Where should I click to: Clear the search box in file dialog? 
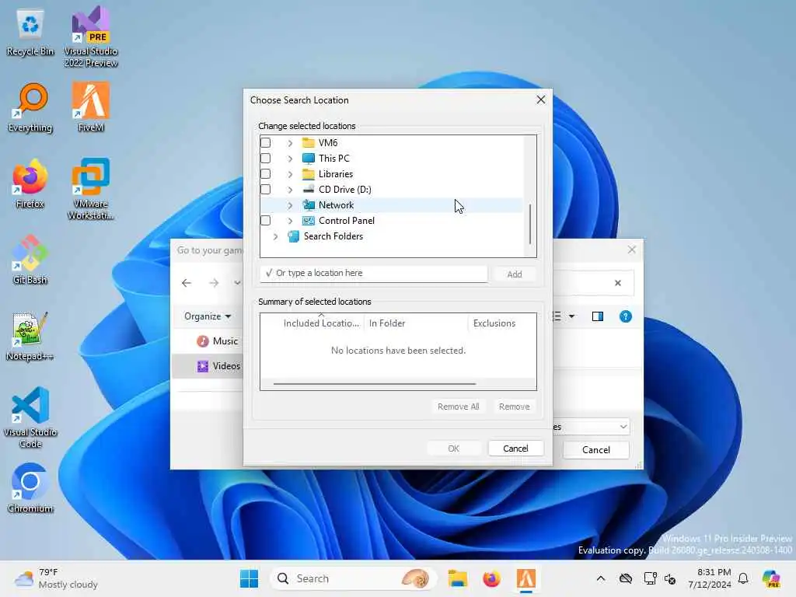(618, 283)
